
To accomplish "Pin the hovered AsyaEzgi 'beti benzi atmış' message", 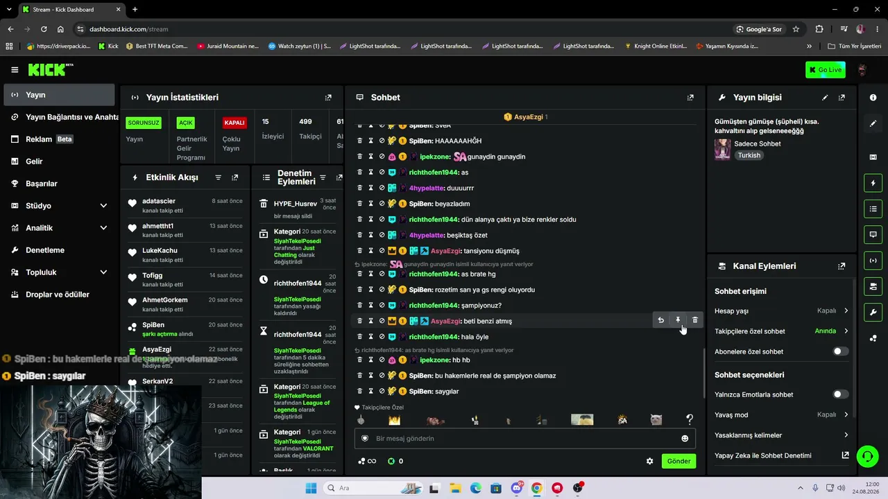I will [x=678, y=320].
